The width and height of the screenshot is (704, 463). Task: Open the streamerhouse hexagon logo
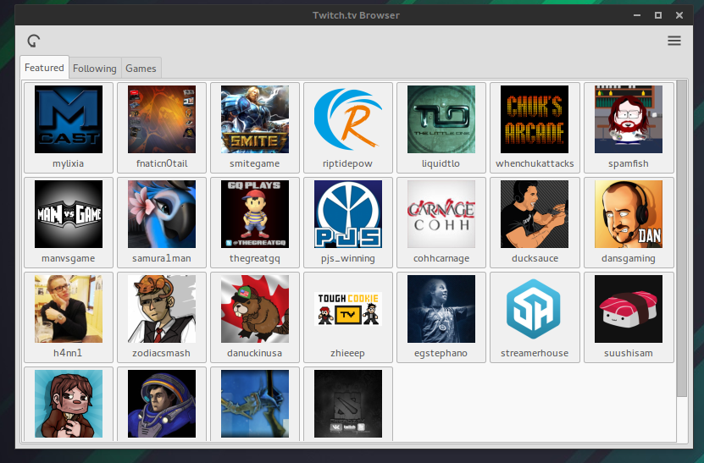pyautogui.click(x=535, y=309)
